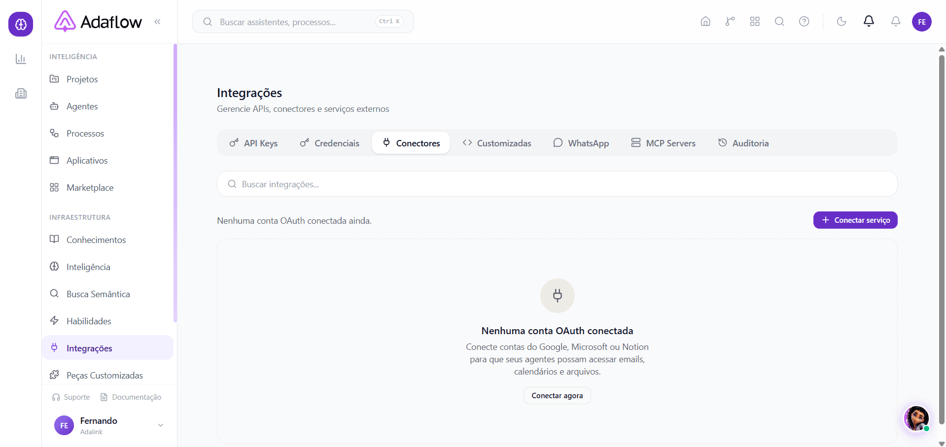The image size is (946, 447).
Task: Open the bar chart analytics icon
Action: coord(21,59)
